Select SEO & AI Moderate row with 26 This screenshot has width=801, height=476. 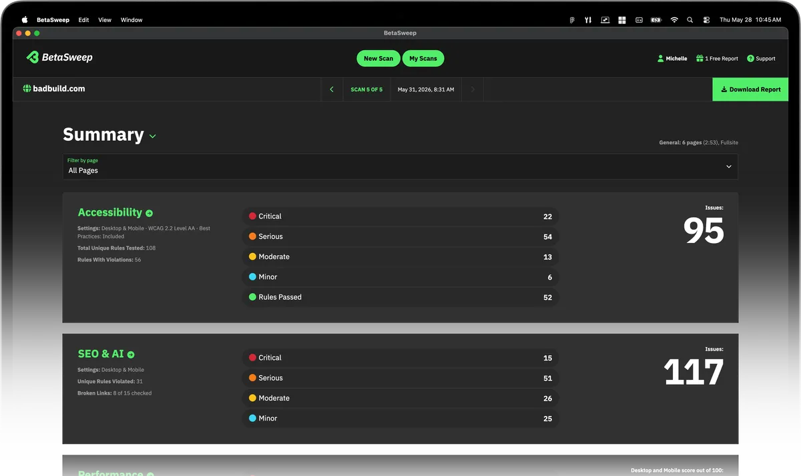[400, 398]
